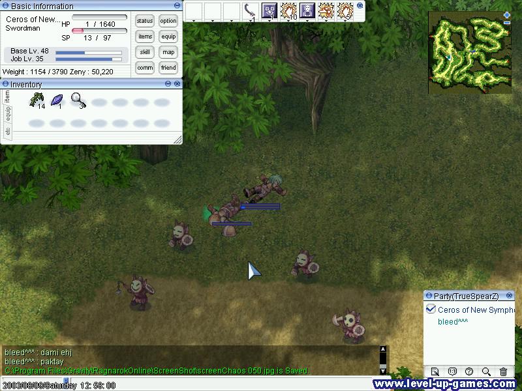Image resolution: width=522 pixels, height=391 pixels.
Task: Open the status window
Action: 144,21
